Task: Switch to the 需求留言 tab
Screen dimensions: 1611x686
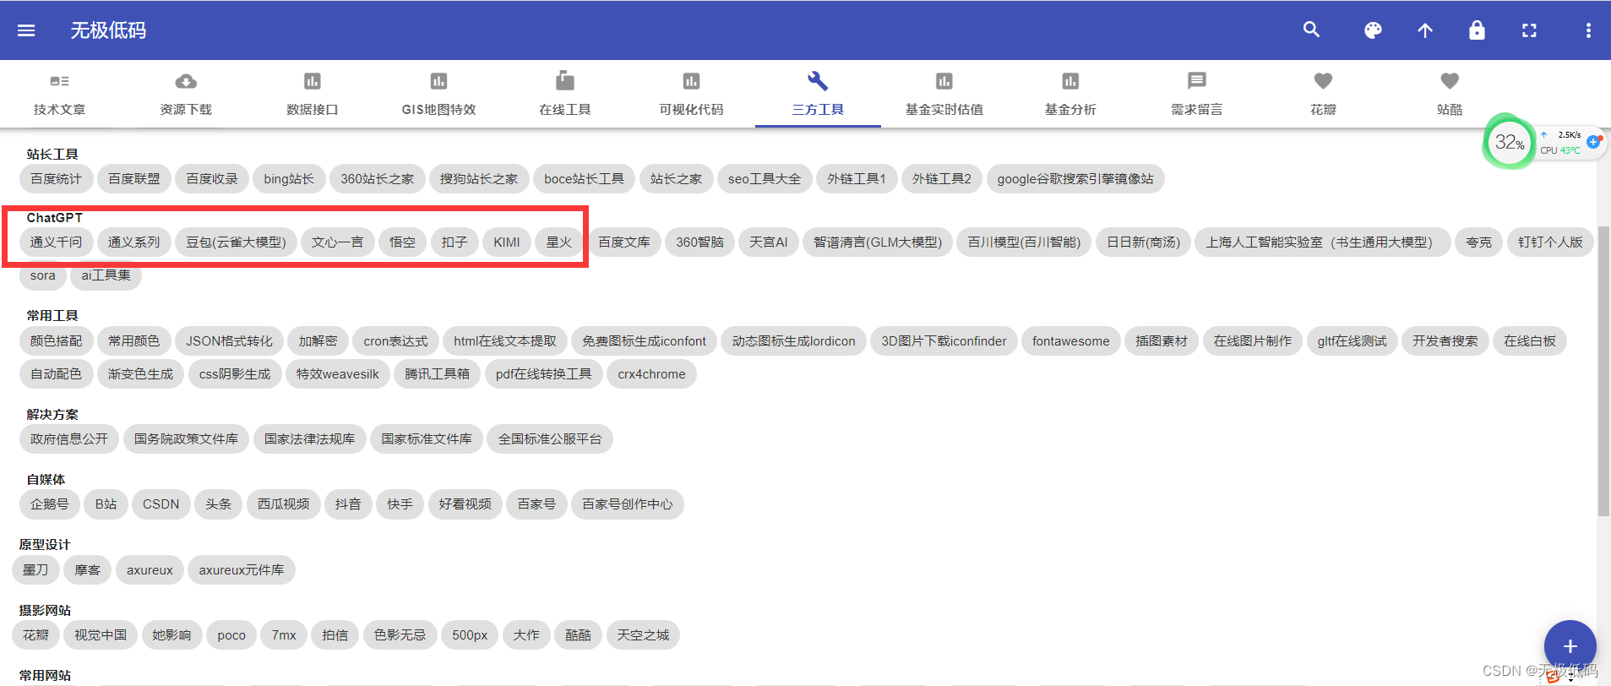Action: click(1197, 94)
